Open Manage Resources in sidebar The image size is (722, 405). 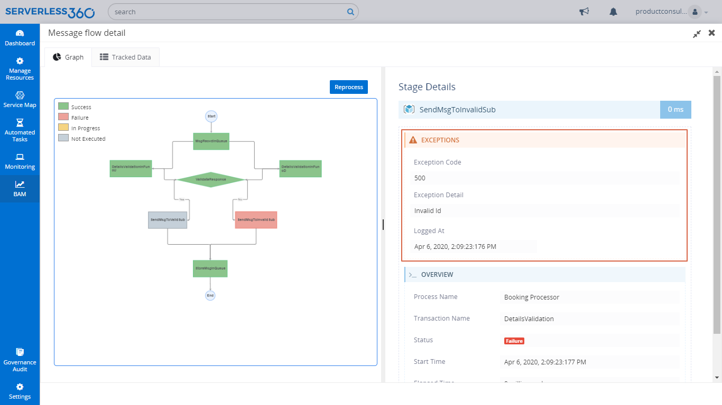point(20,69)
